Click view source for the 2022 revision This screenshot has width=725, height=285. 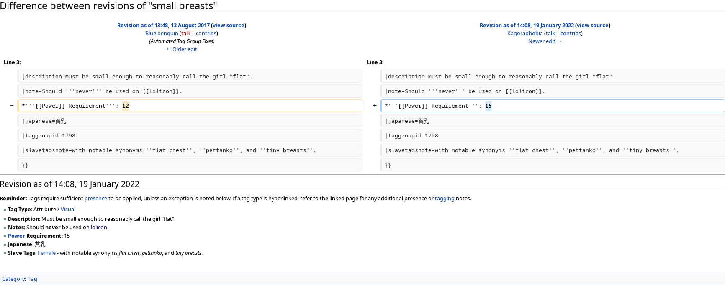[x=592, y=26]
